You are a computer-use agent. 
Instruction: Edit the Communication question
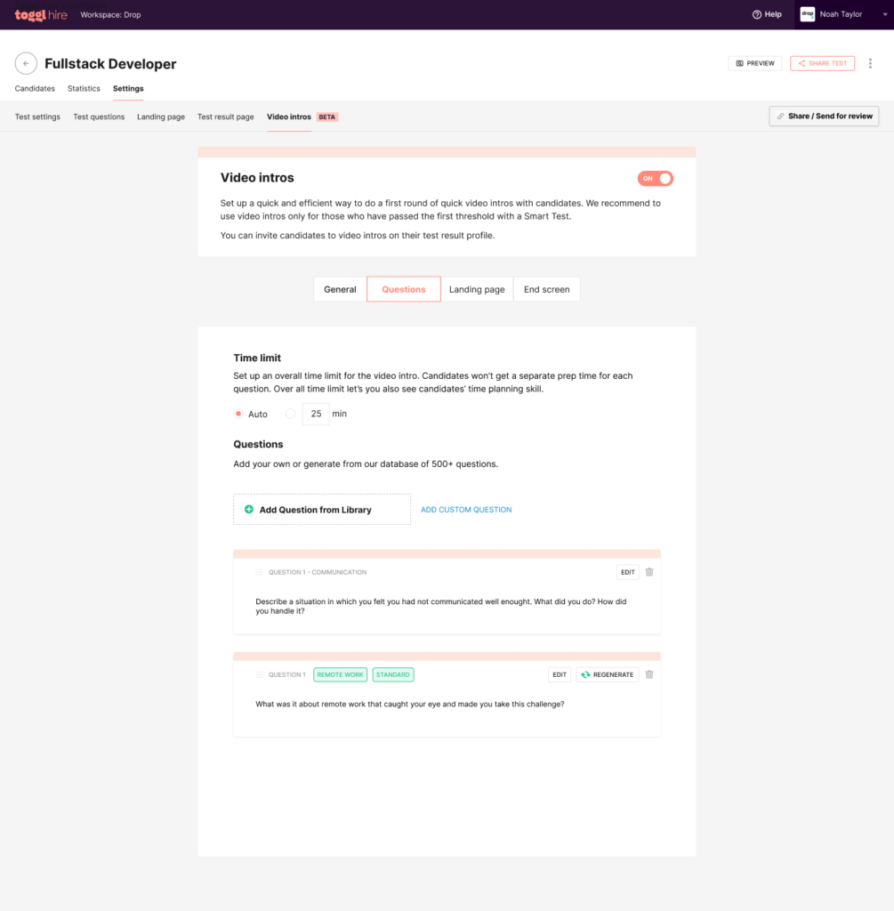click(x=627, y=572)
